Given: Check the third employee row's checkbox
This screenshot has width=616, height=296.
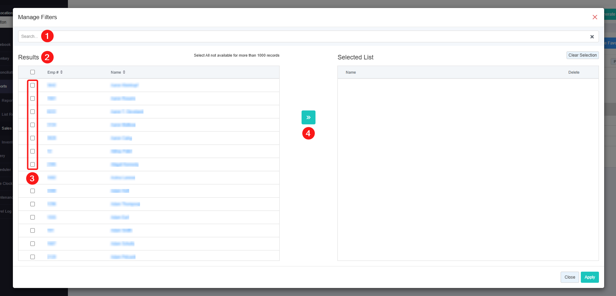Looking at the screenshot, I should pyautogui.click(x=32, y=112).
